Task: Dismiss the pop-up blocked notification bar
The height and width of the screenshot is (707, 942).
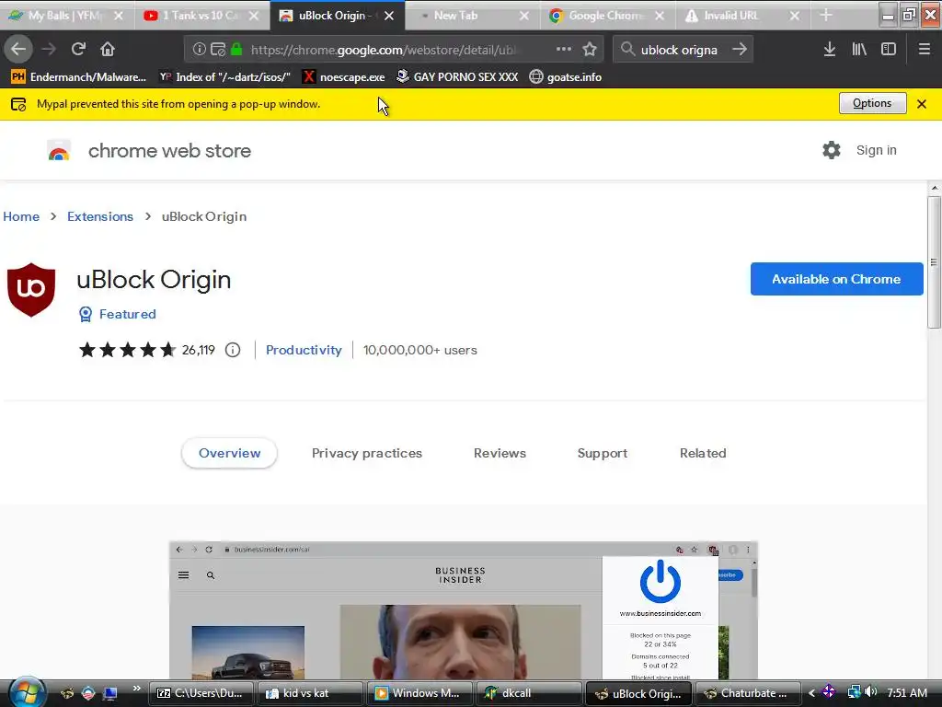Action: tap(922, 104)
